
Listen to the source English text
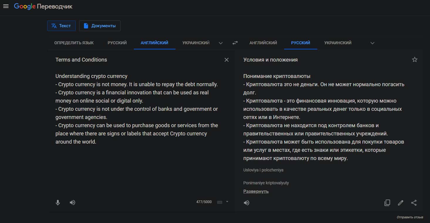72,202
